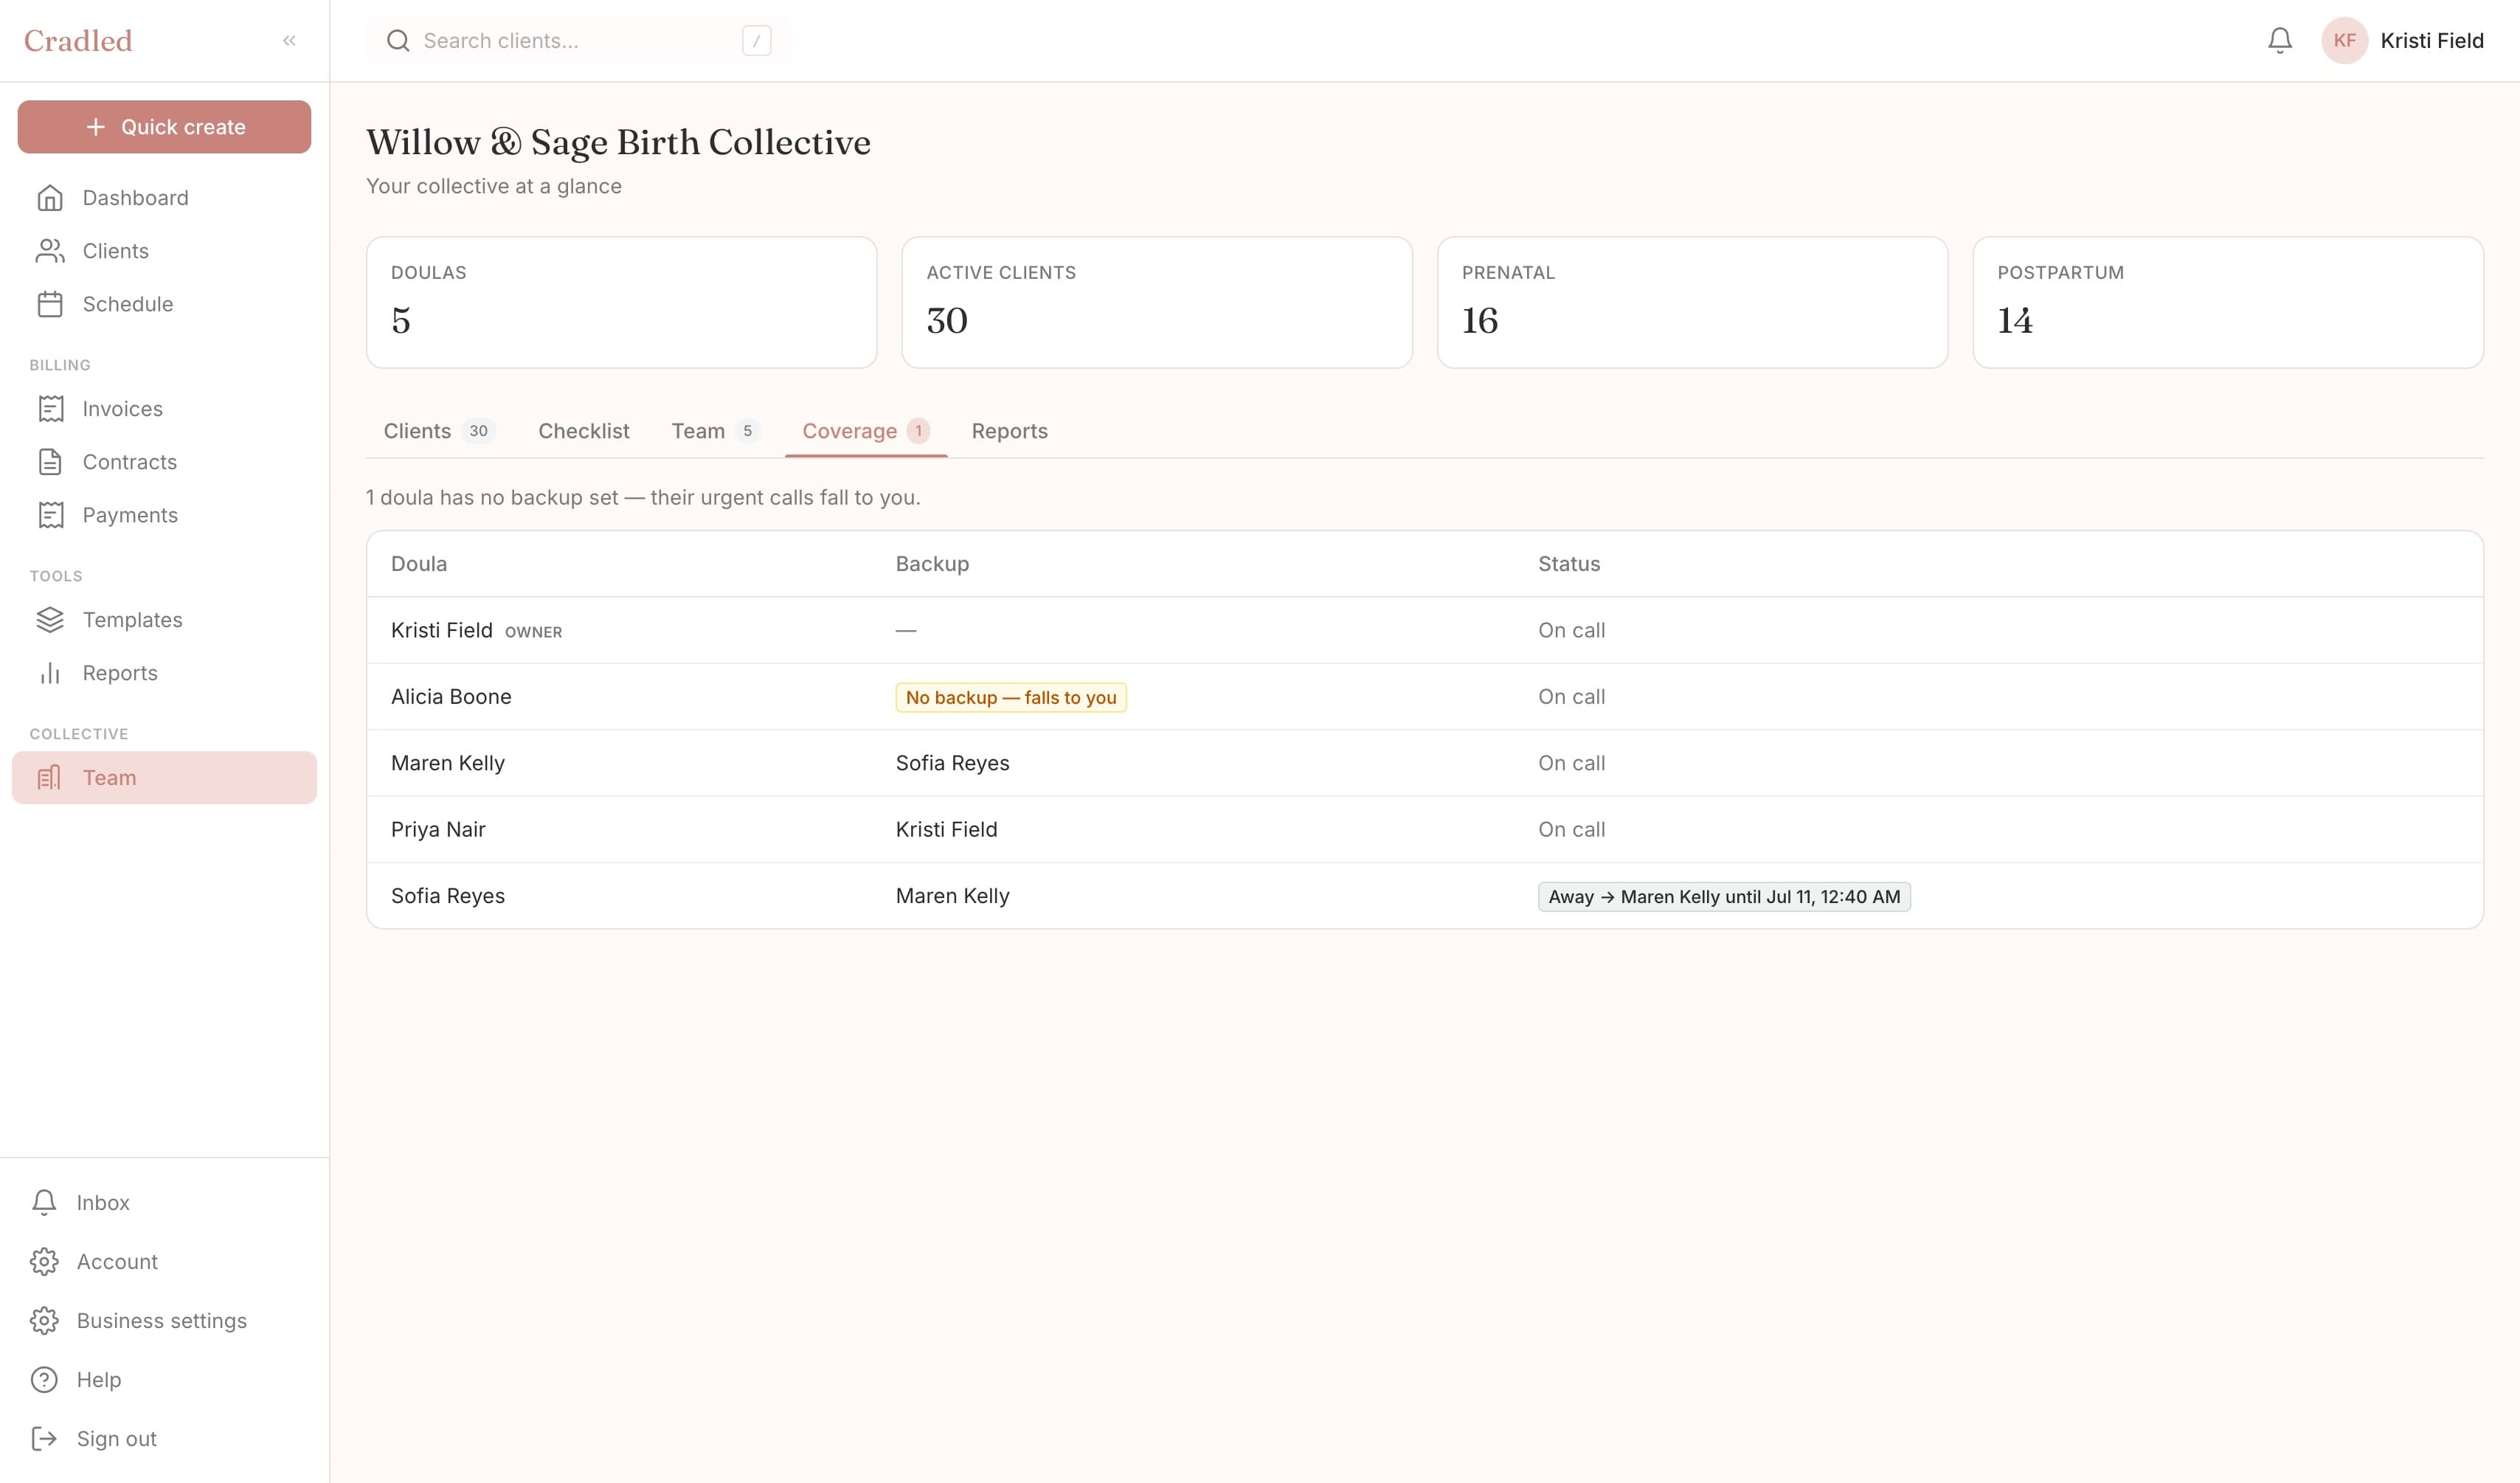This screenshot has width=2520, height=1483.
Task: Click the Team building icon in sidebar
Action: pyautogui.click(x=50, y=778)
